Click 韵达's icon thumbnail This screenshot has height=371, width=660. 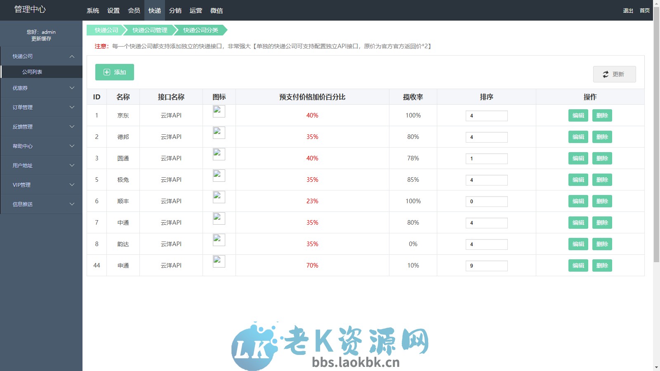click(219, 240)
